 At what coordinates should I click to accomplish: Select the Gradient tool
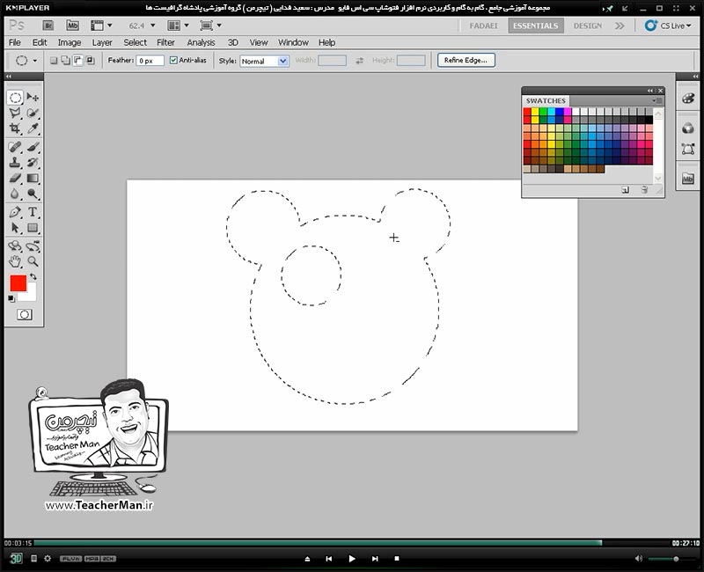[33, 178]
